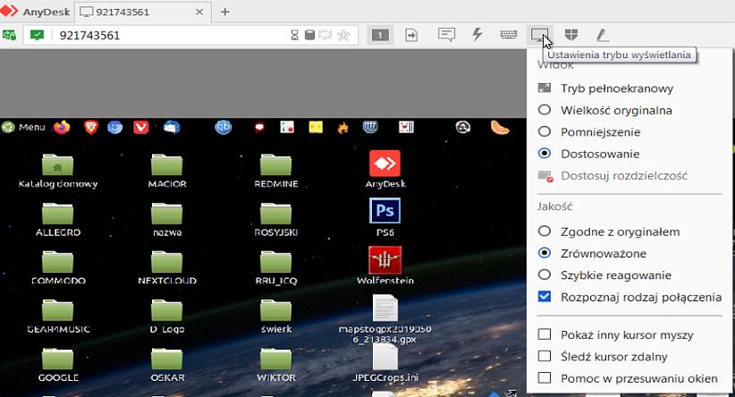Select Wielkość oryginalna radio button
735x397 pixels.
tap(545, 110)
